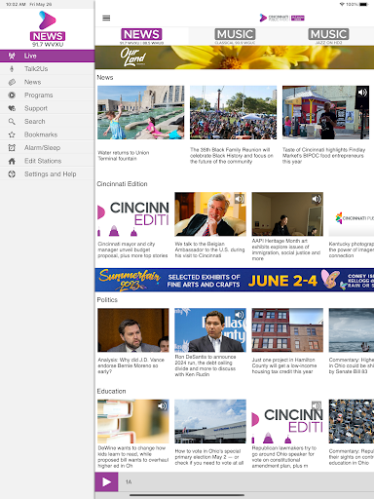
Task: Click the Alarm/Sleep clock icon
Action: point(12,148)
